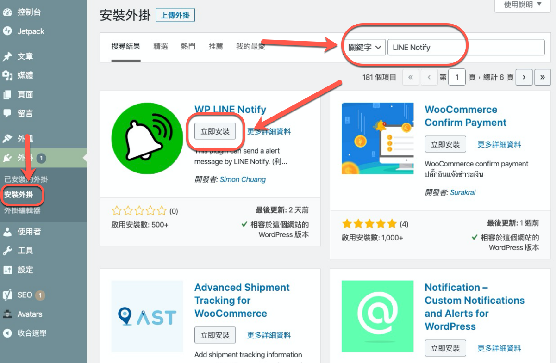Click the collapse menu (收合選單) arrow icon

(x=7, y=333)
